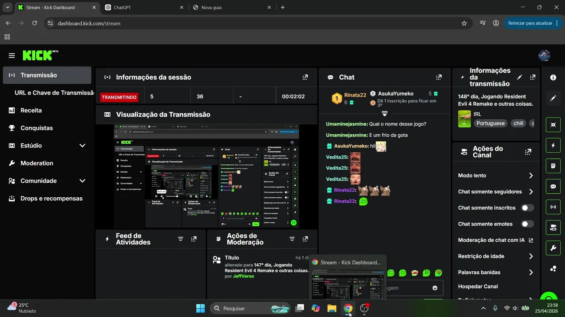Click the stream preview widget icon in the right toolbar

click(x=553, y=125)
